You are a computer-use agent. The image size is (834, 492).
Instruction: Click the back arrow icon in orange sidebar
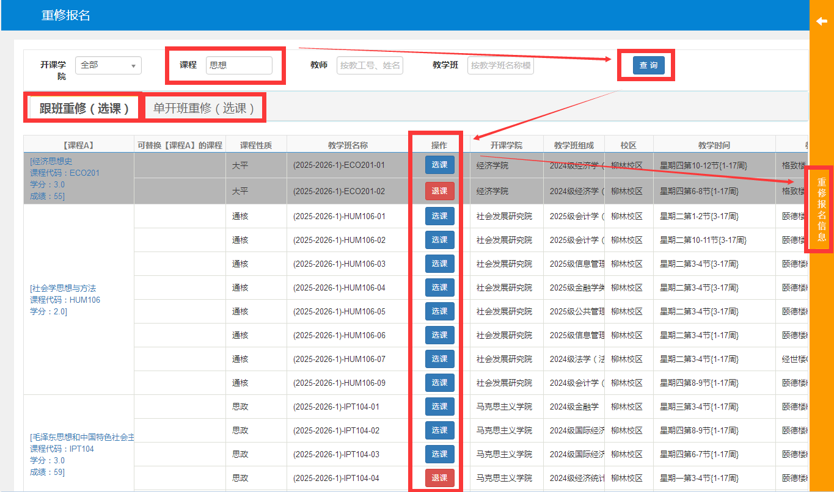click(x=821, y=21)
